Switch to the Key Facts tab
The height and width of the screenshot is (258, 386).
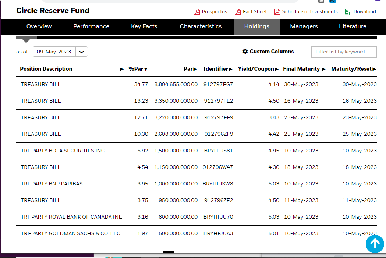point(144,26)
